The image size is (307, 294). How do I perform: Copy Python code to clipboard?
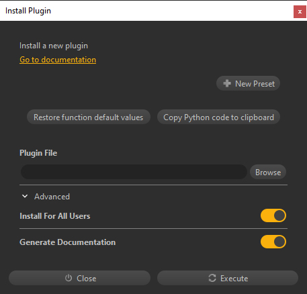coord(218,117)
